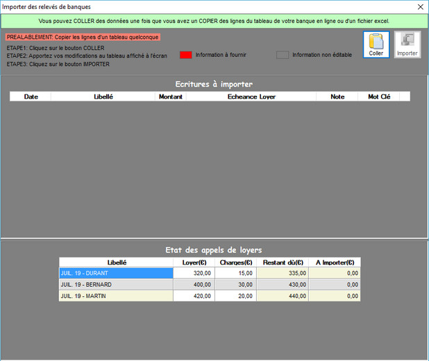This screenshot has height=361, width=429.
Task: Click the Charges cell showing 30,00
Action: [235, 285]
